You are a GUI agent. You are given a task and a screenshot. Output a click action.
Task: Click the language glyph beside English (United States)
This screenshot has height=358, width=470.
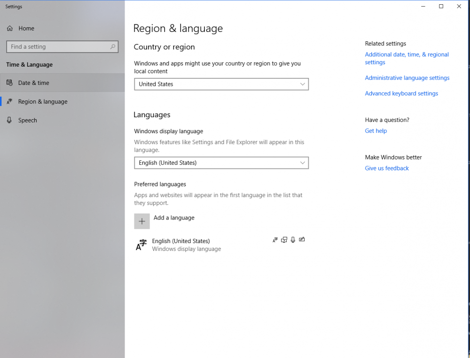(141, 245)
